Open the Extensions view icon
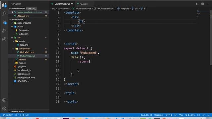Viewport: 212px width, 119px height. 4,39
